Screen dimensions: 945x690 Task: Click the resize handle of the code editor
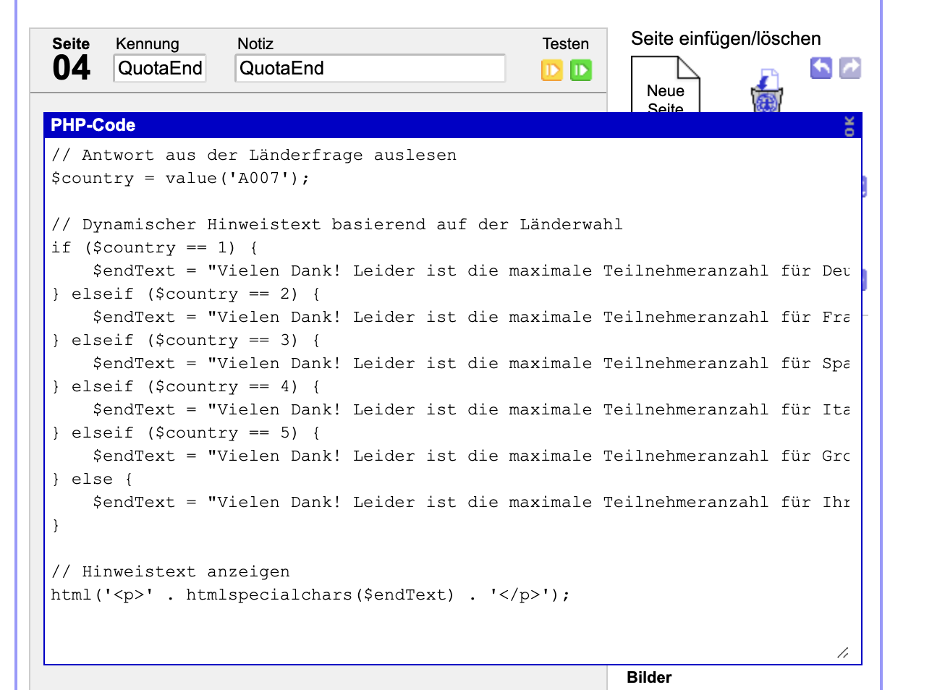point(843,652)
